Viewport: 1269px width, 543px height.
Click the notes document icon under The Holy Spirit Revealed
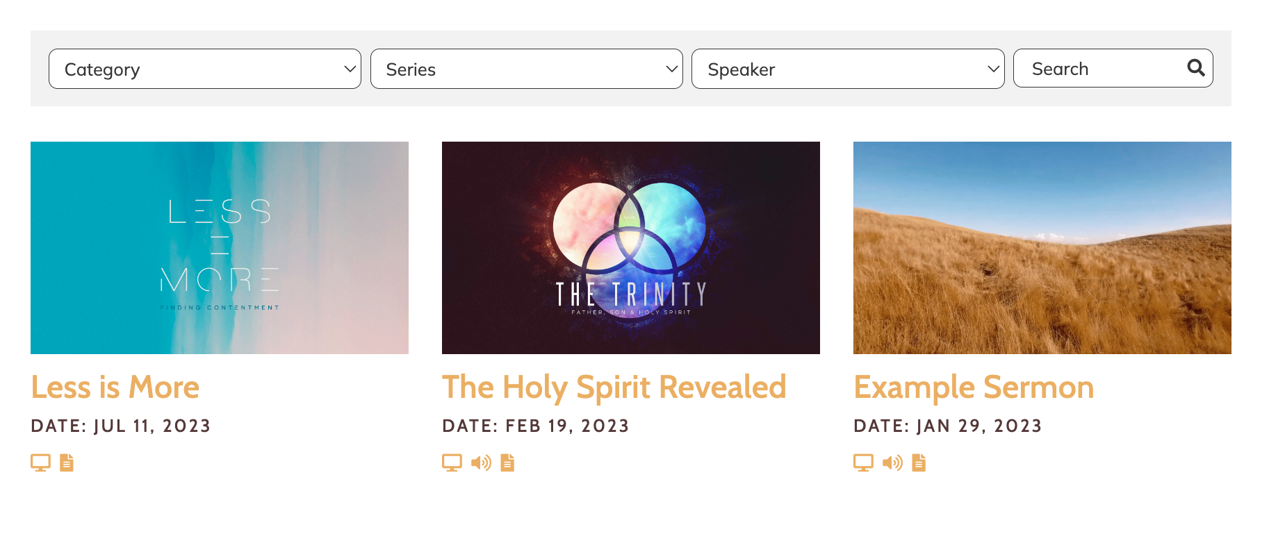coord(507,462)
